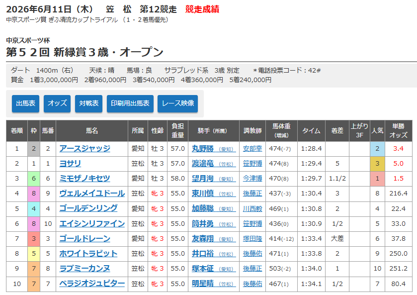417x295 pixels.
Task: Click the 印刷用出馬表 button
Action: click(x=130, y=103)
